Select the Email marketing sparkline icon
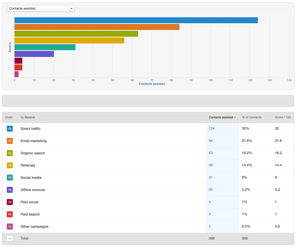 point(10,141)
